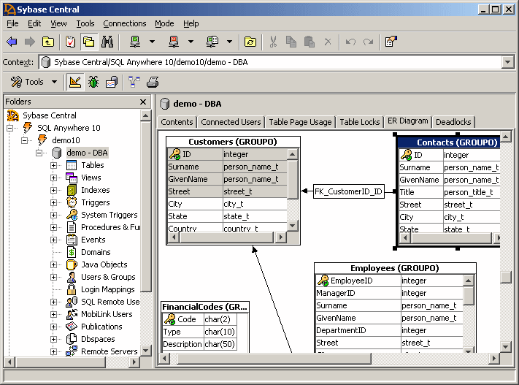Select the Users & Groups tree item
The height and width of the screenshot is (385, 519).
click(108, 277)
